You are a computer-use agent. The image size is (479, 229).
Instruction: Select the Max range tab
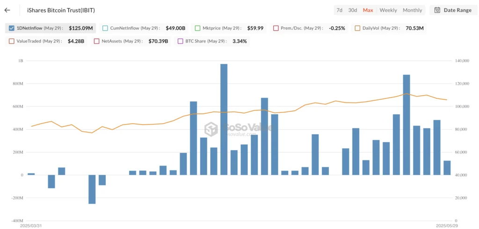tap(368, 10)
